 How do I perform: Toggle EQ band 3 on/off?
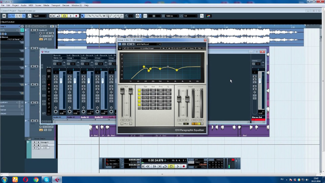[x=139, y=97]
